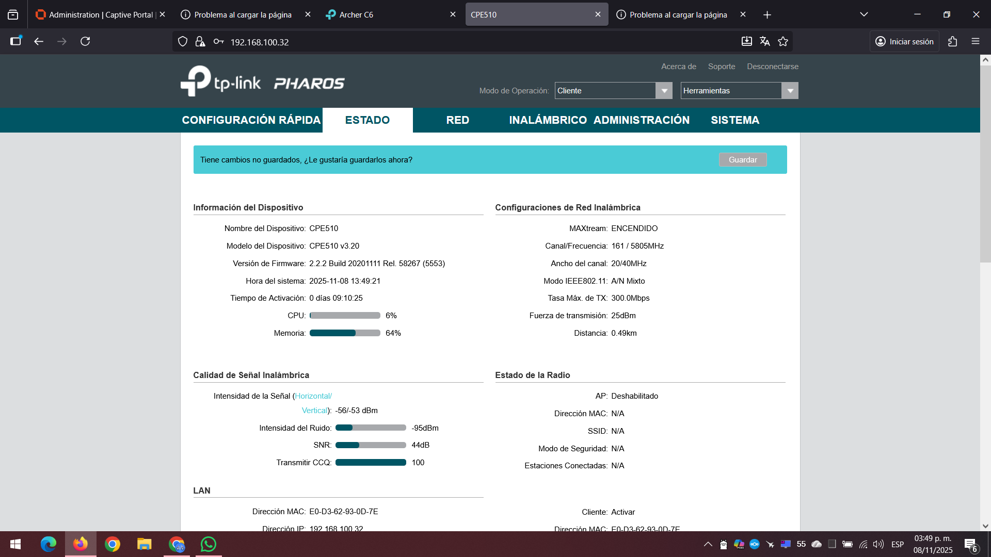The height and width of the screenshot is (557, 991).
Task: Click the Soporte link
Action: click(722, 67)
